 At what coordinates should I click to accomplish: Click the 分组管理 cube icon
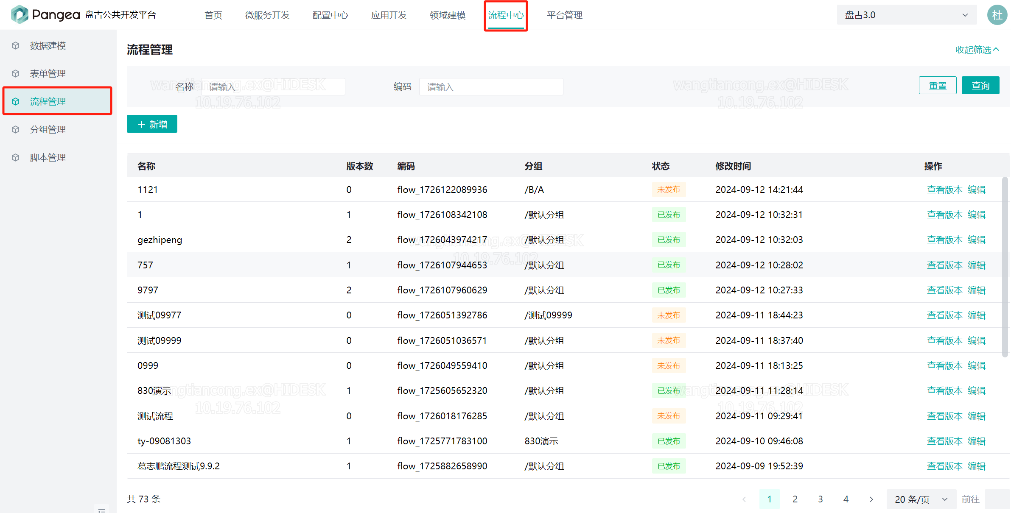pos(16,129)
